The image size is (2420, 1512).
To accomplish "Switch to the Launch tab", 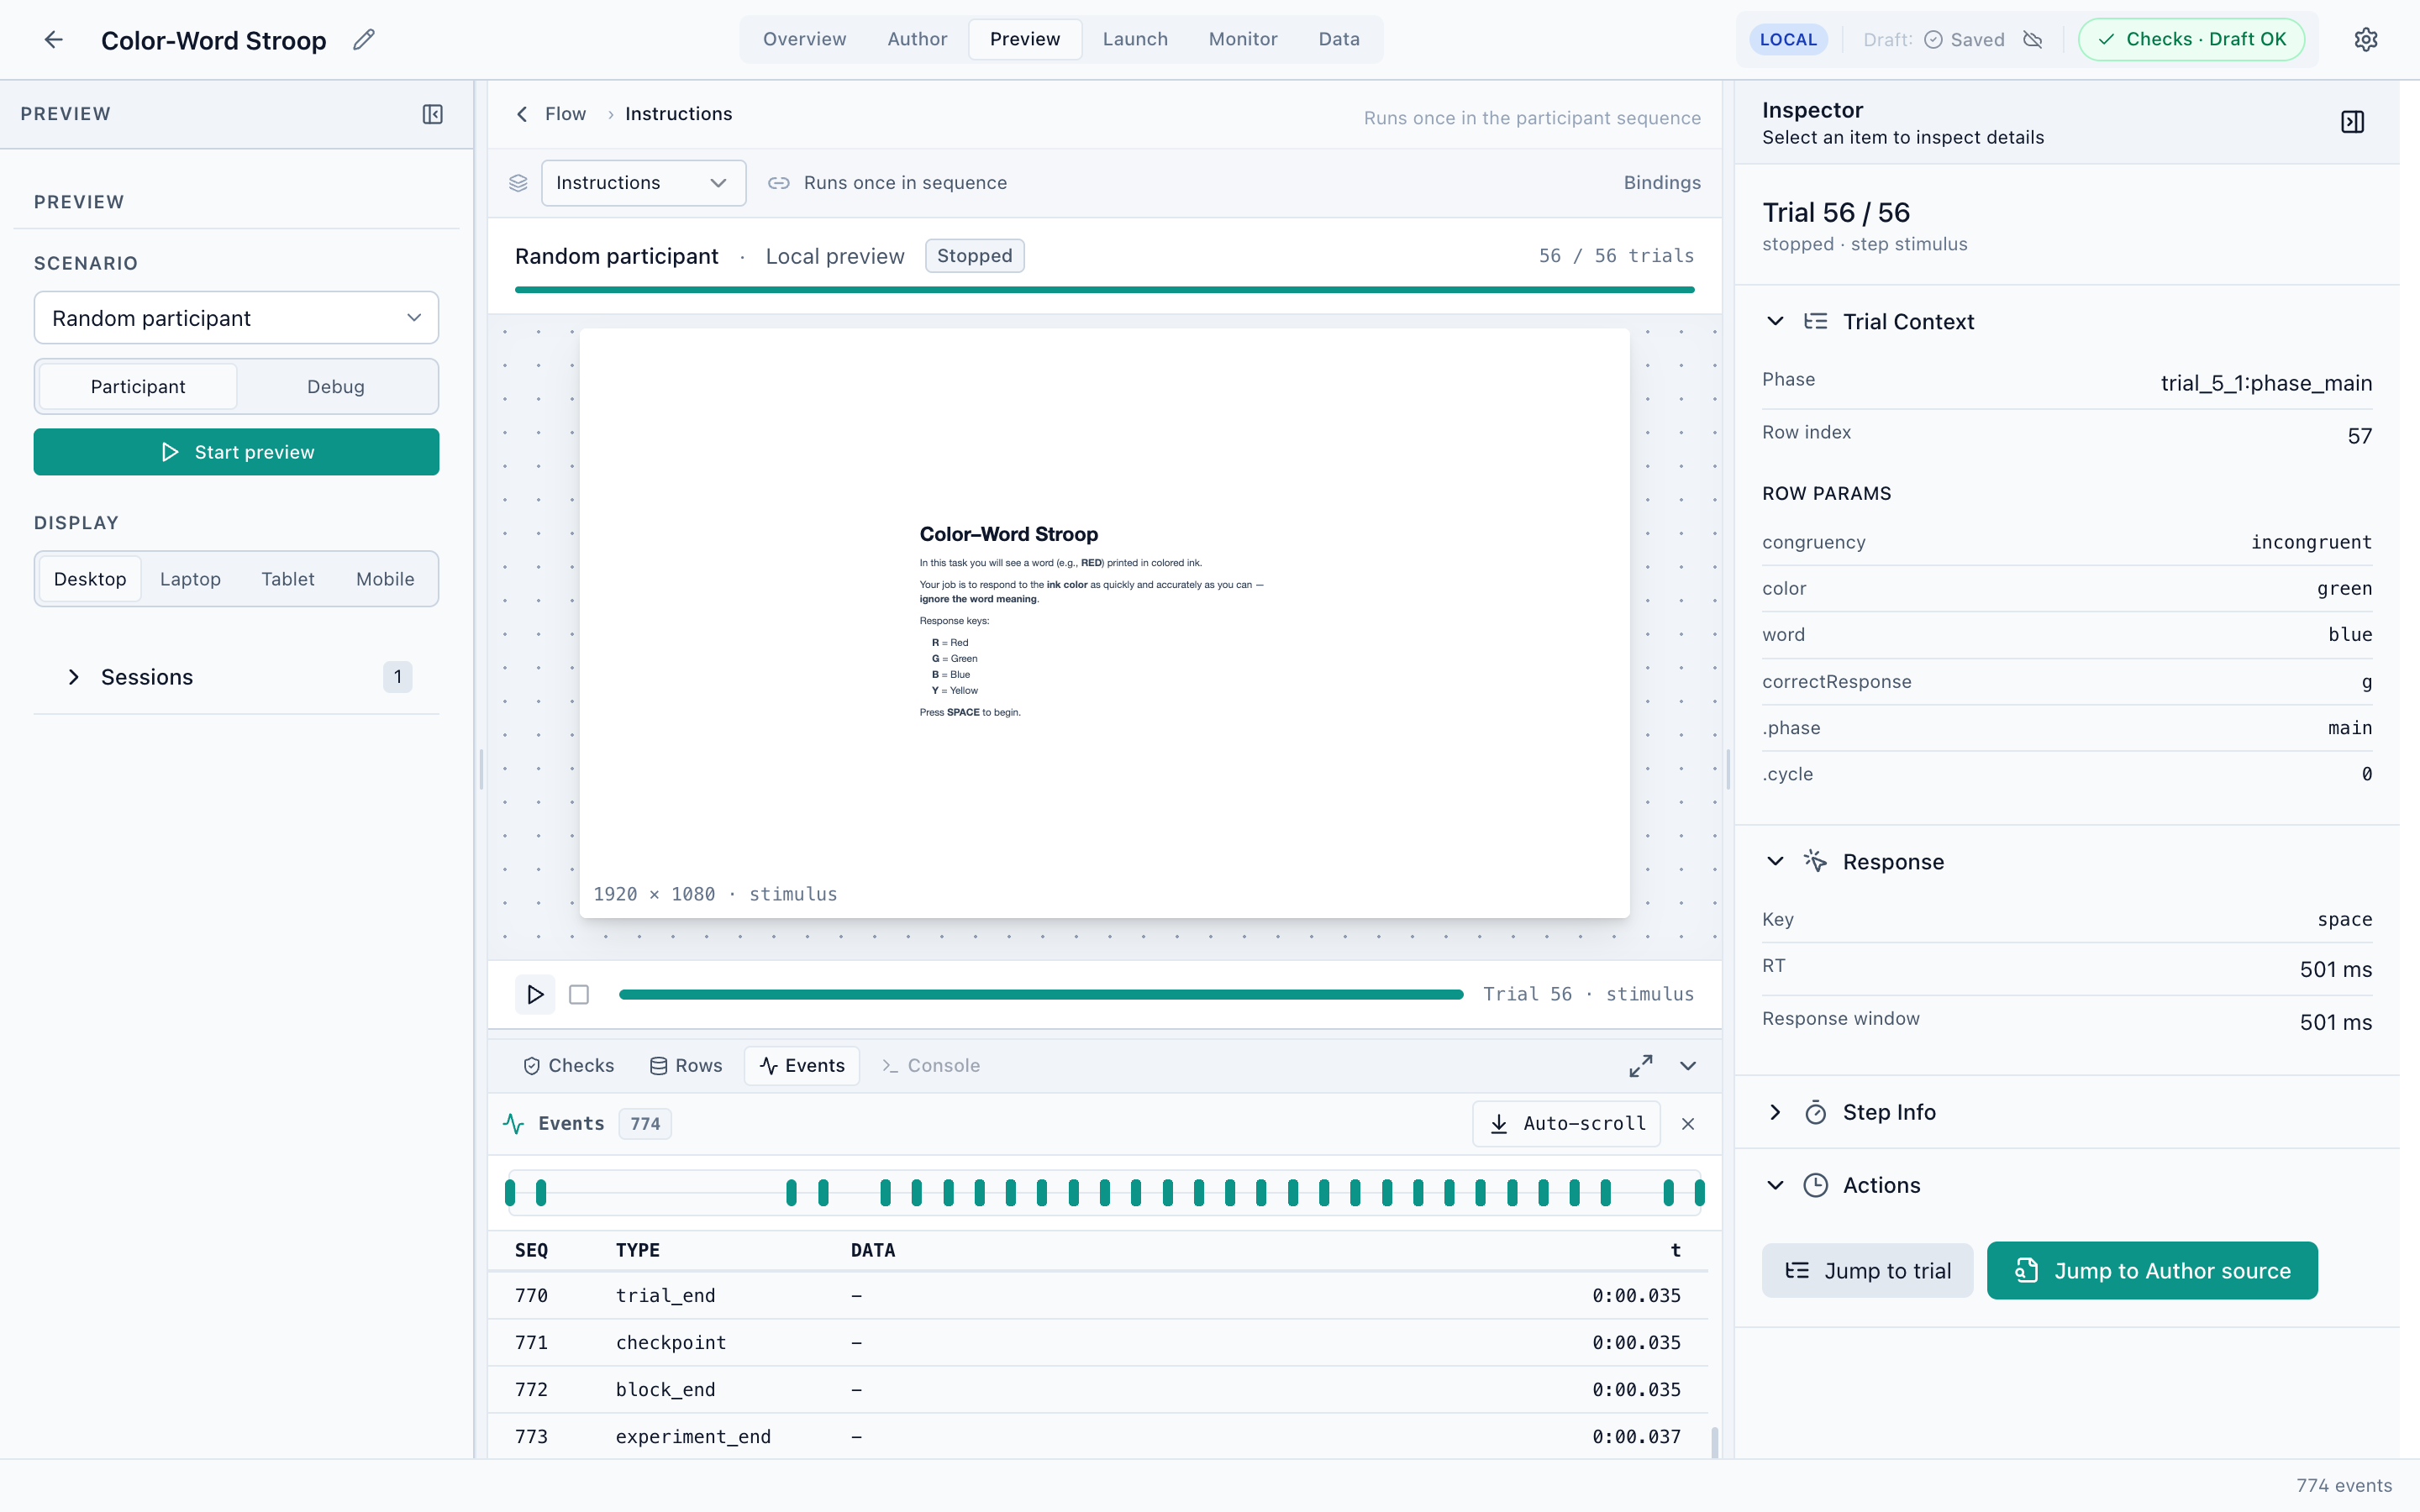I will 1135,39.
